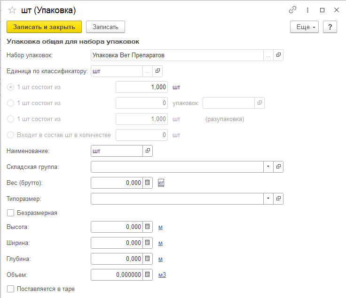Screen dimensions: 346x298
Task: Open the Набор упаковок item card
Action: coord(278,55)
